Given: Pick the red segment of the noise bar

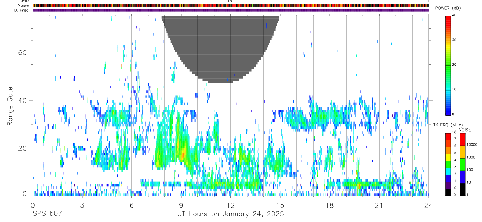Looking at the screenshot, I should click(x=462, y=139).
